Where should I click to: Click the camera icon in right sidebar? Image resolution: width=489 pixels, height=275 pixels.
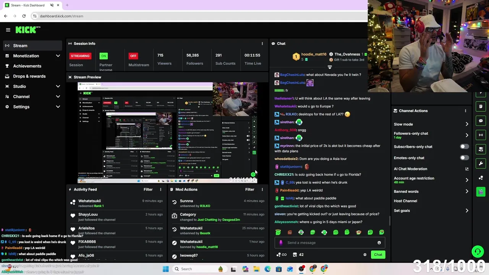481,149
